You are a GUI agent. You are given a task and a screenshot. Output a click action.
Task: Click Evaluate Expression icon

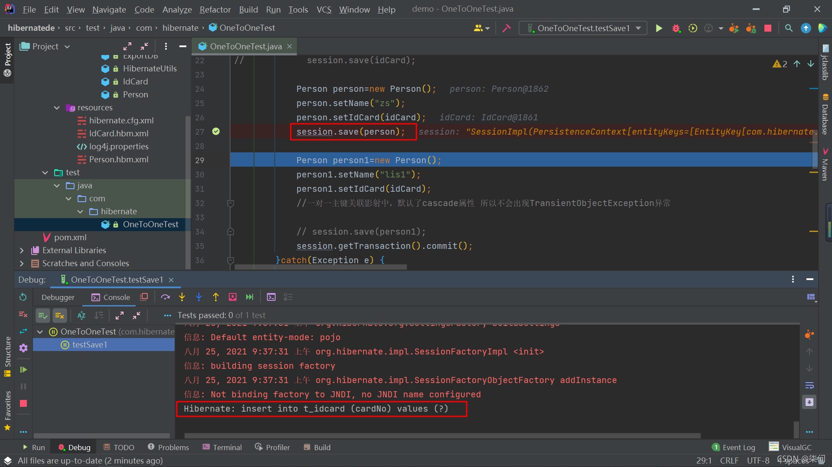point(271,297)
